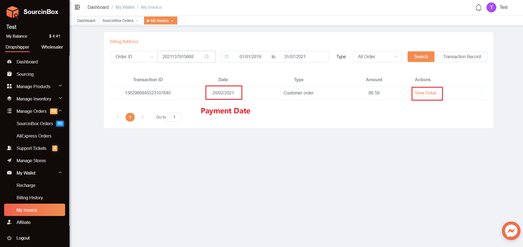Click the Affiliate user icon
The height and width of the screenshot is (247, 523).
click(x=9, y=222)
